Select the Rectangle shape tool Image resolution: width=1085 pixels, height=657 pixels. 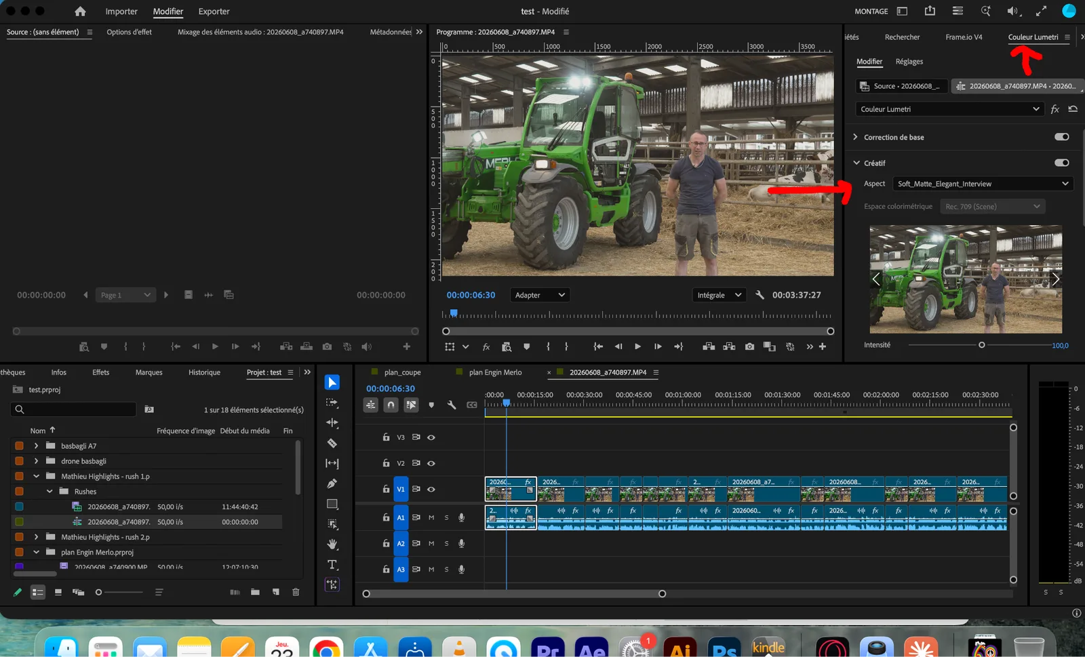pos(332,504)
